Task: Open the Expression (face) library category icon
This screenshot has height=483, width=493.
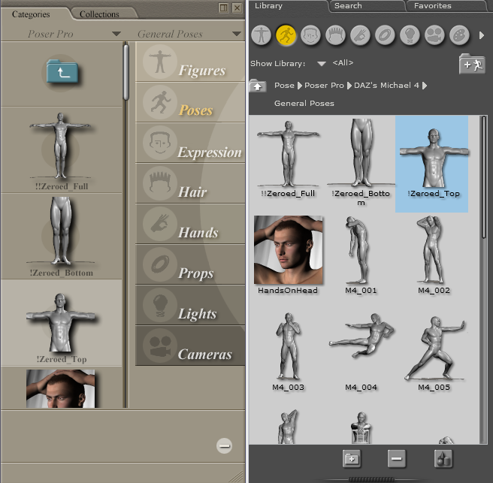Action: (x=310, y=35)
